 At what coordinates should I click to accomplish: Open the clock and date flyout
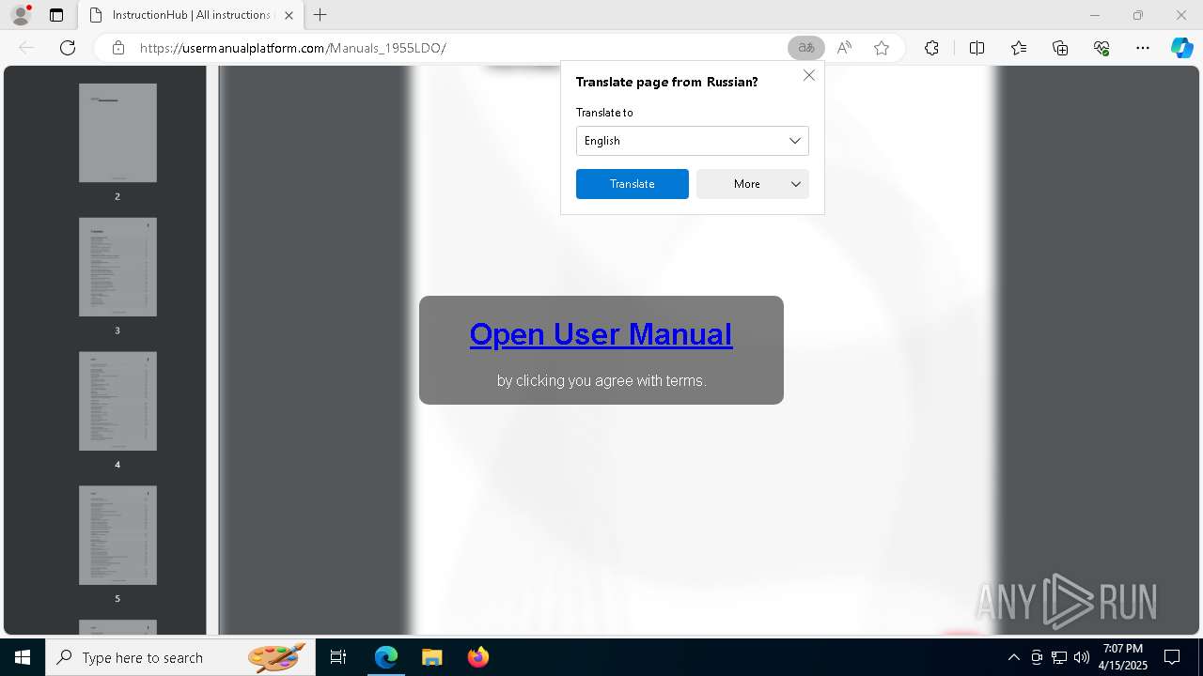(x=1123, y=657)
